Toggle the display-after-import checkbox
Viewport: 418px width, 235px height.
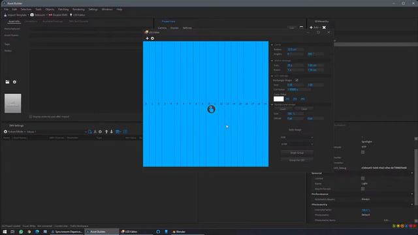(x=31, y=116)
